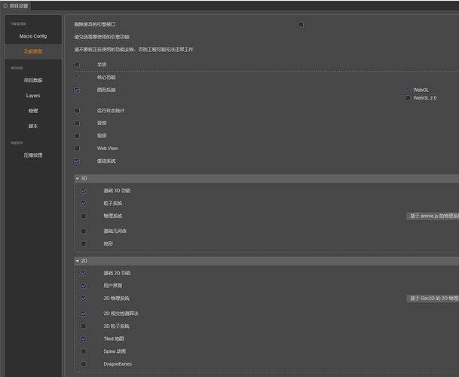459x377 pixels.
Task: Open 物理 settings in sidebar
Action: (33, 111)
